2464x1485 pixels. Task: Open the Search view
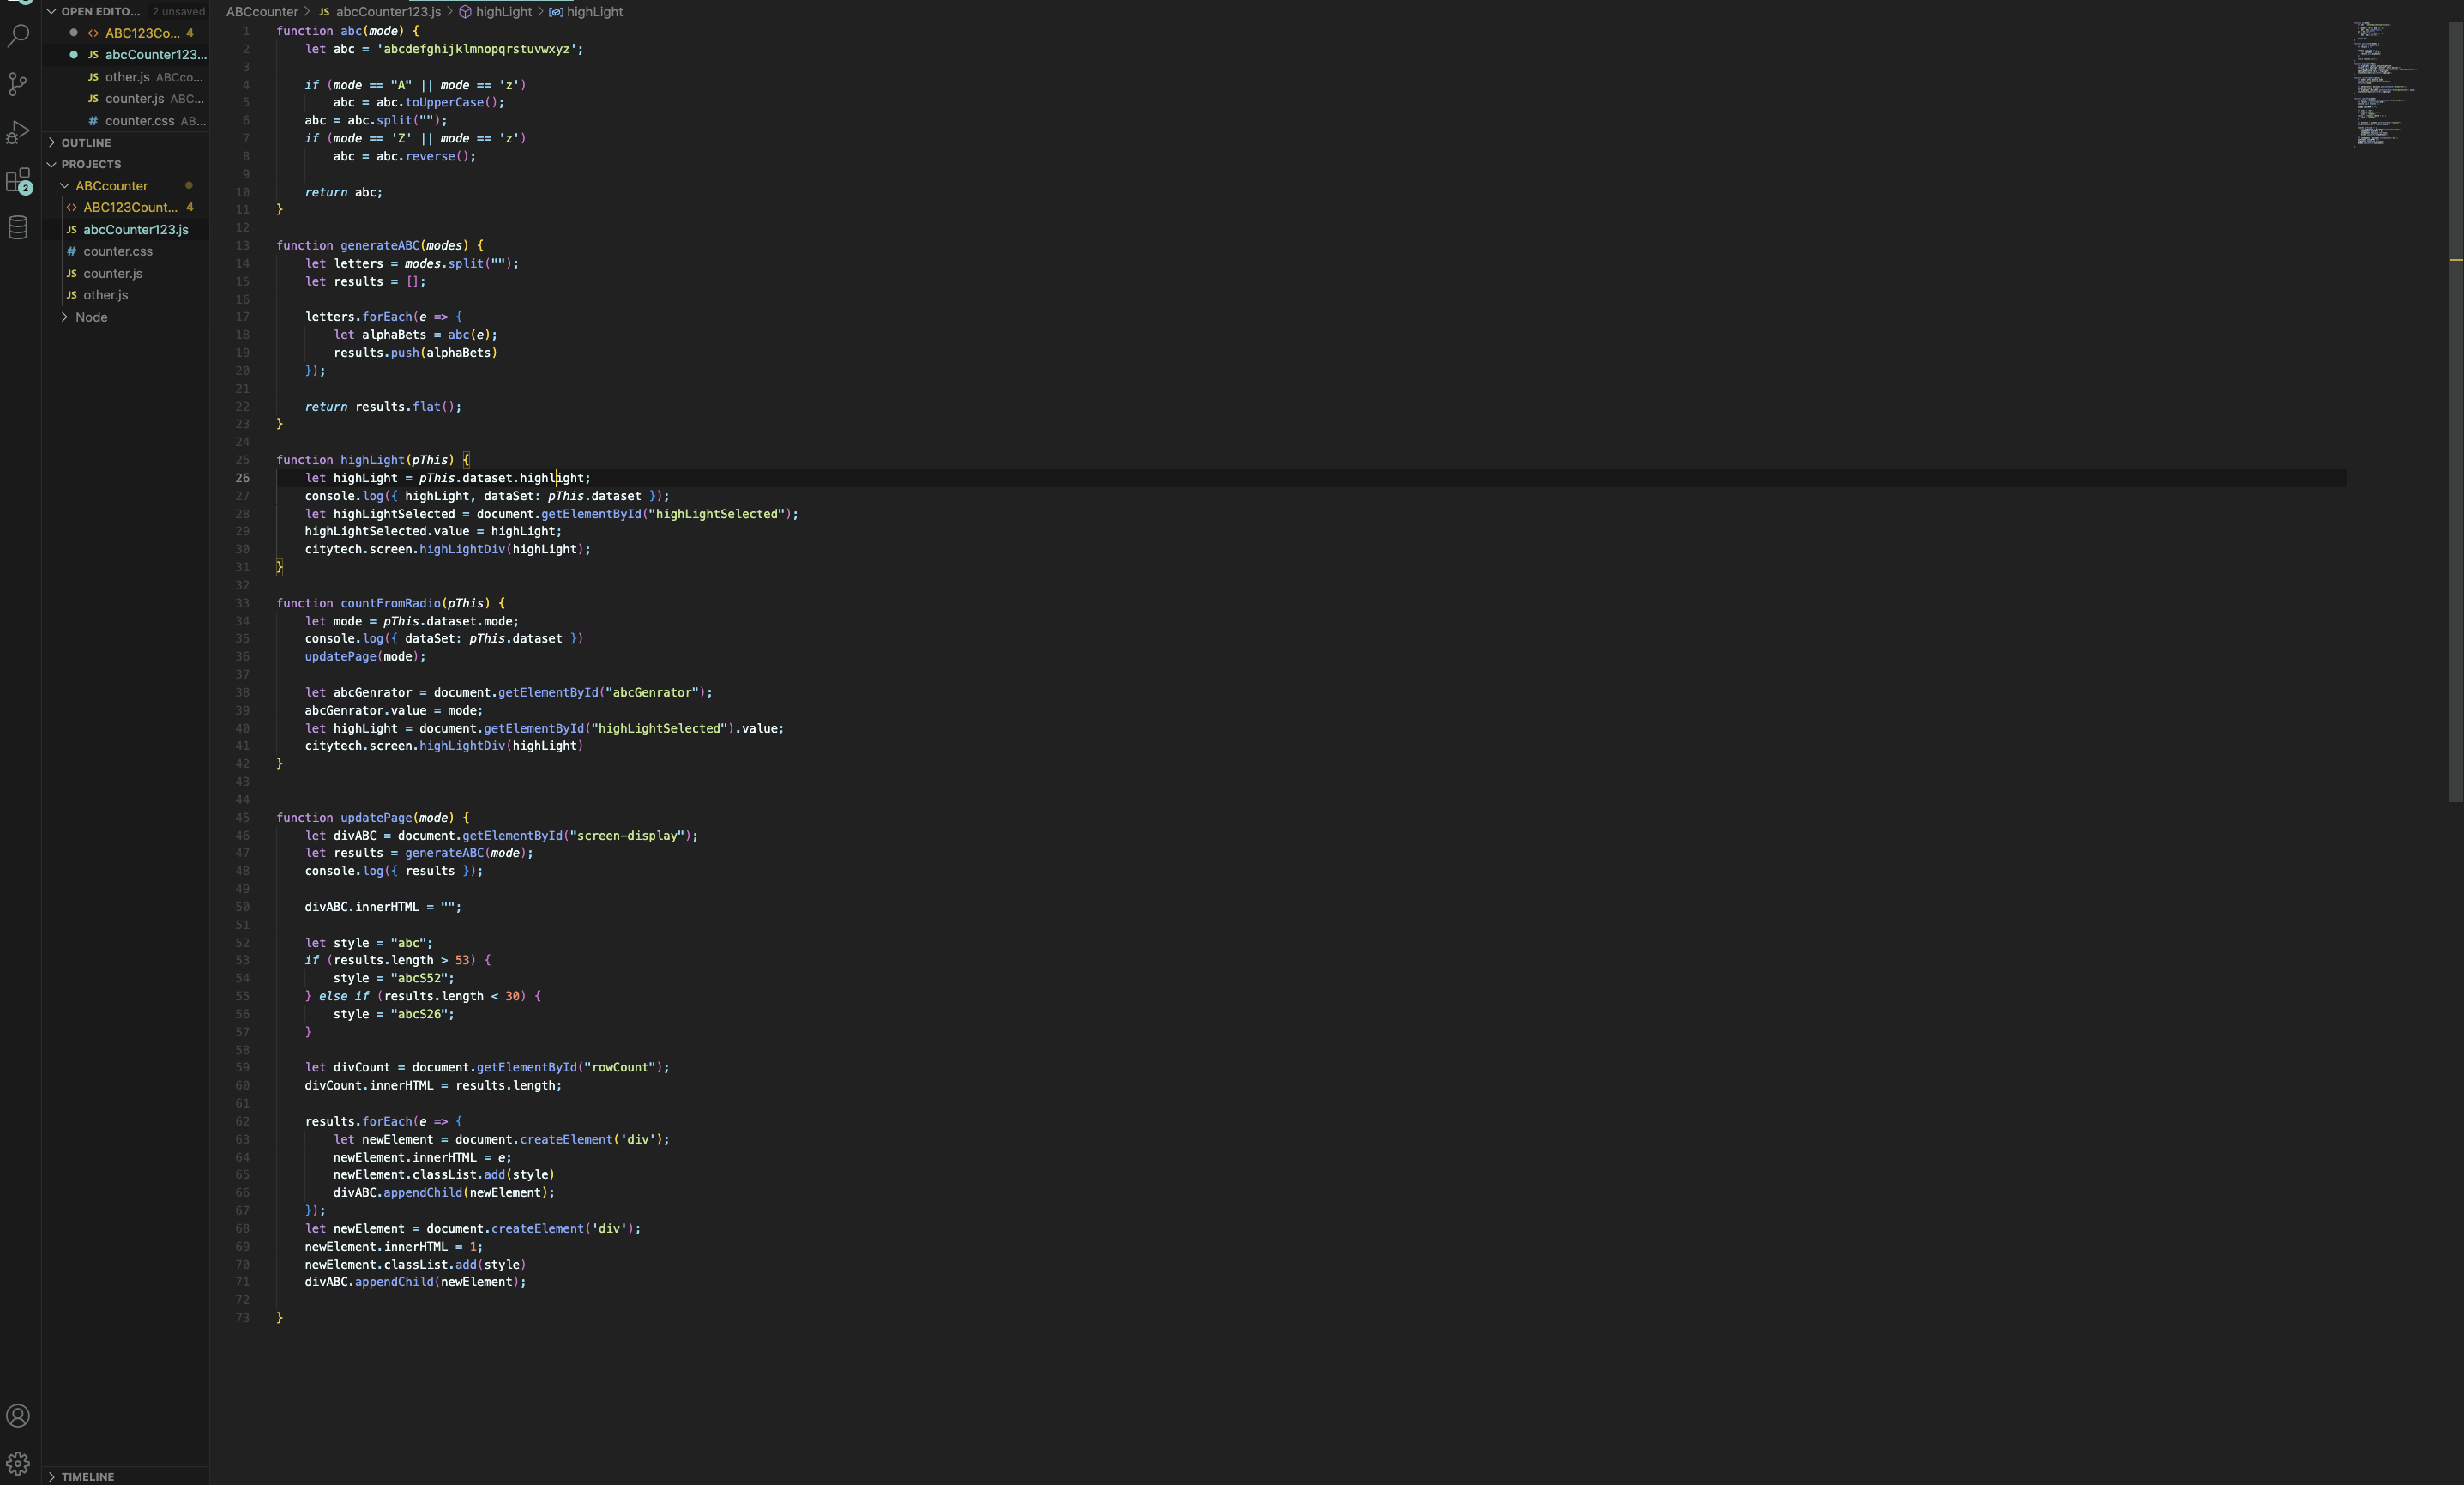(18, 36)
